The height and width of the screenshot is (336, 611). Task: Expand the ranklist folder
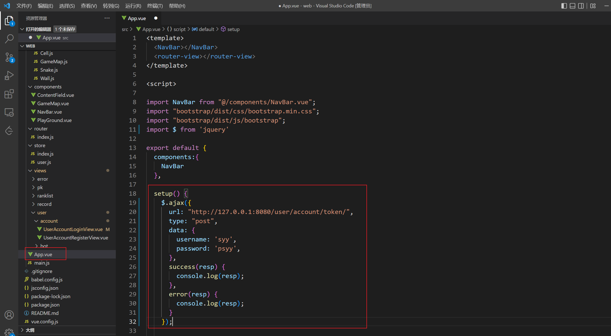(45, 196)
